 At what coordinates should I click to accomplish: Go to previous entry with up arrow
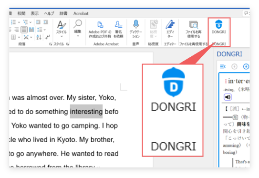[234, 66]
